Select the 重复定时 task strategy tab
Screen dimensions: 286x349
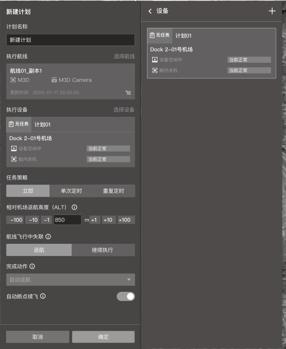point(114,191)
